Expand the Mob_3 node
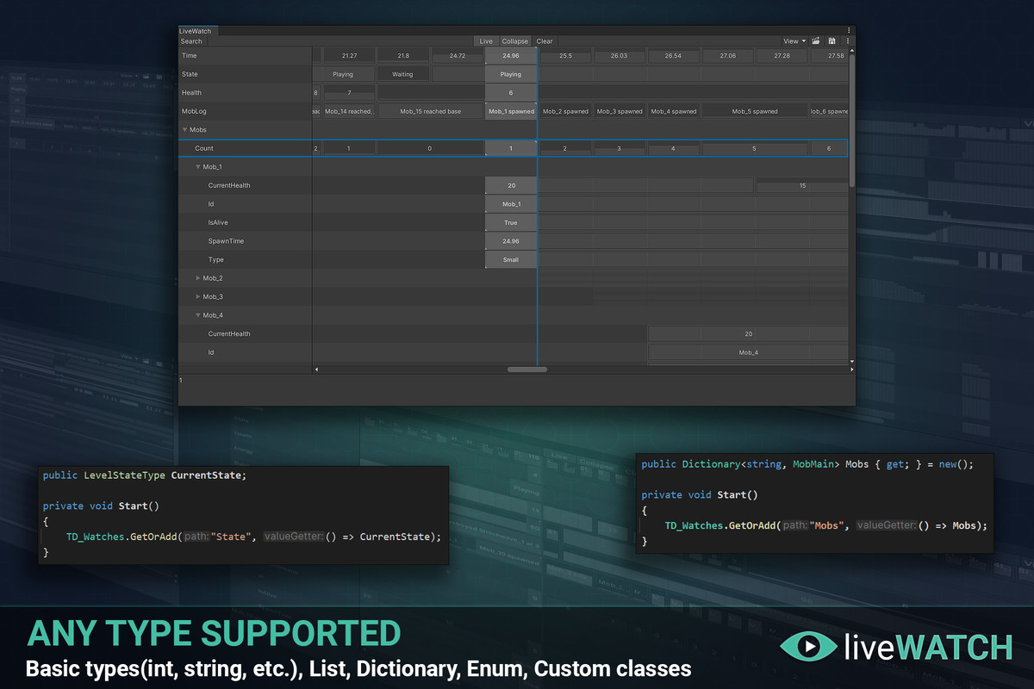This screenshot has width=1034, height=689. click(x=198, y=296)
